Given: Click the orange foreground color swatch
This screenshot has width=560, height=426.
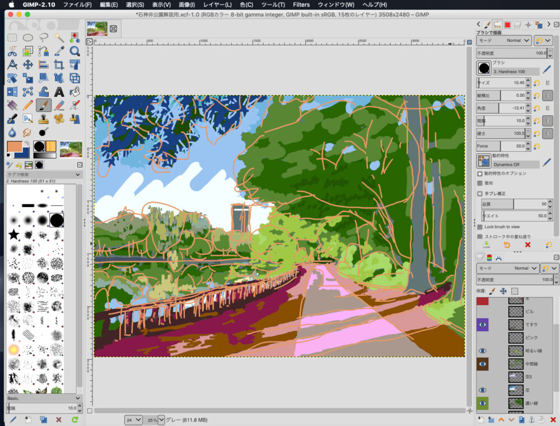Looking at the screenshot, I should tap(13, 148).
